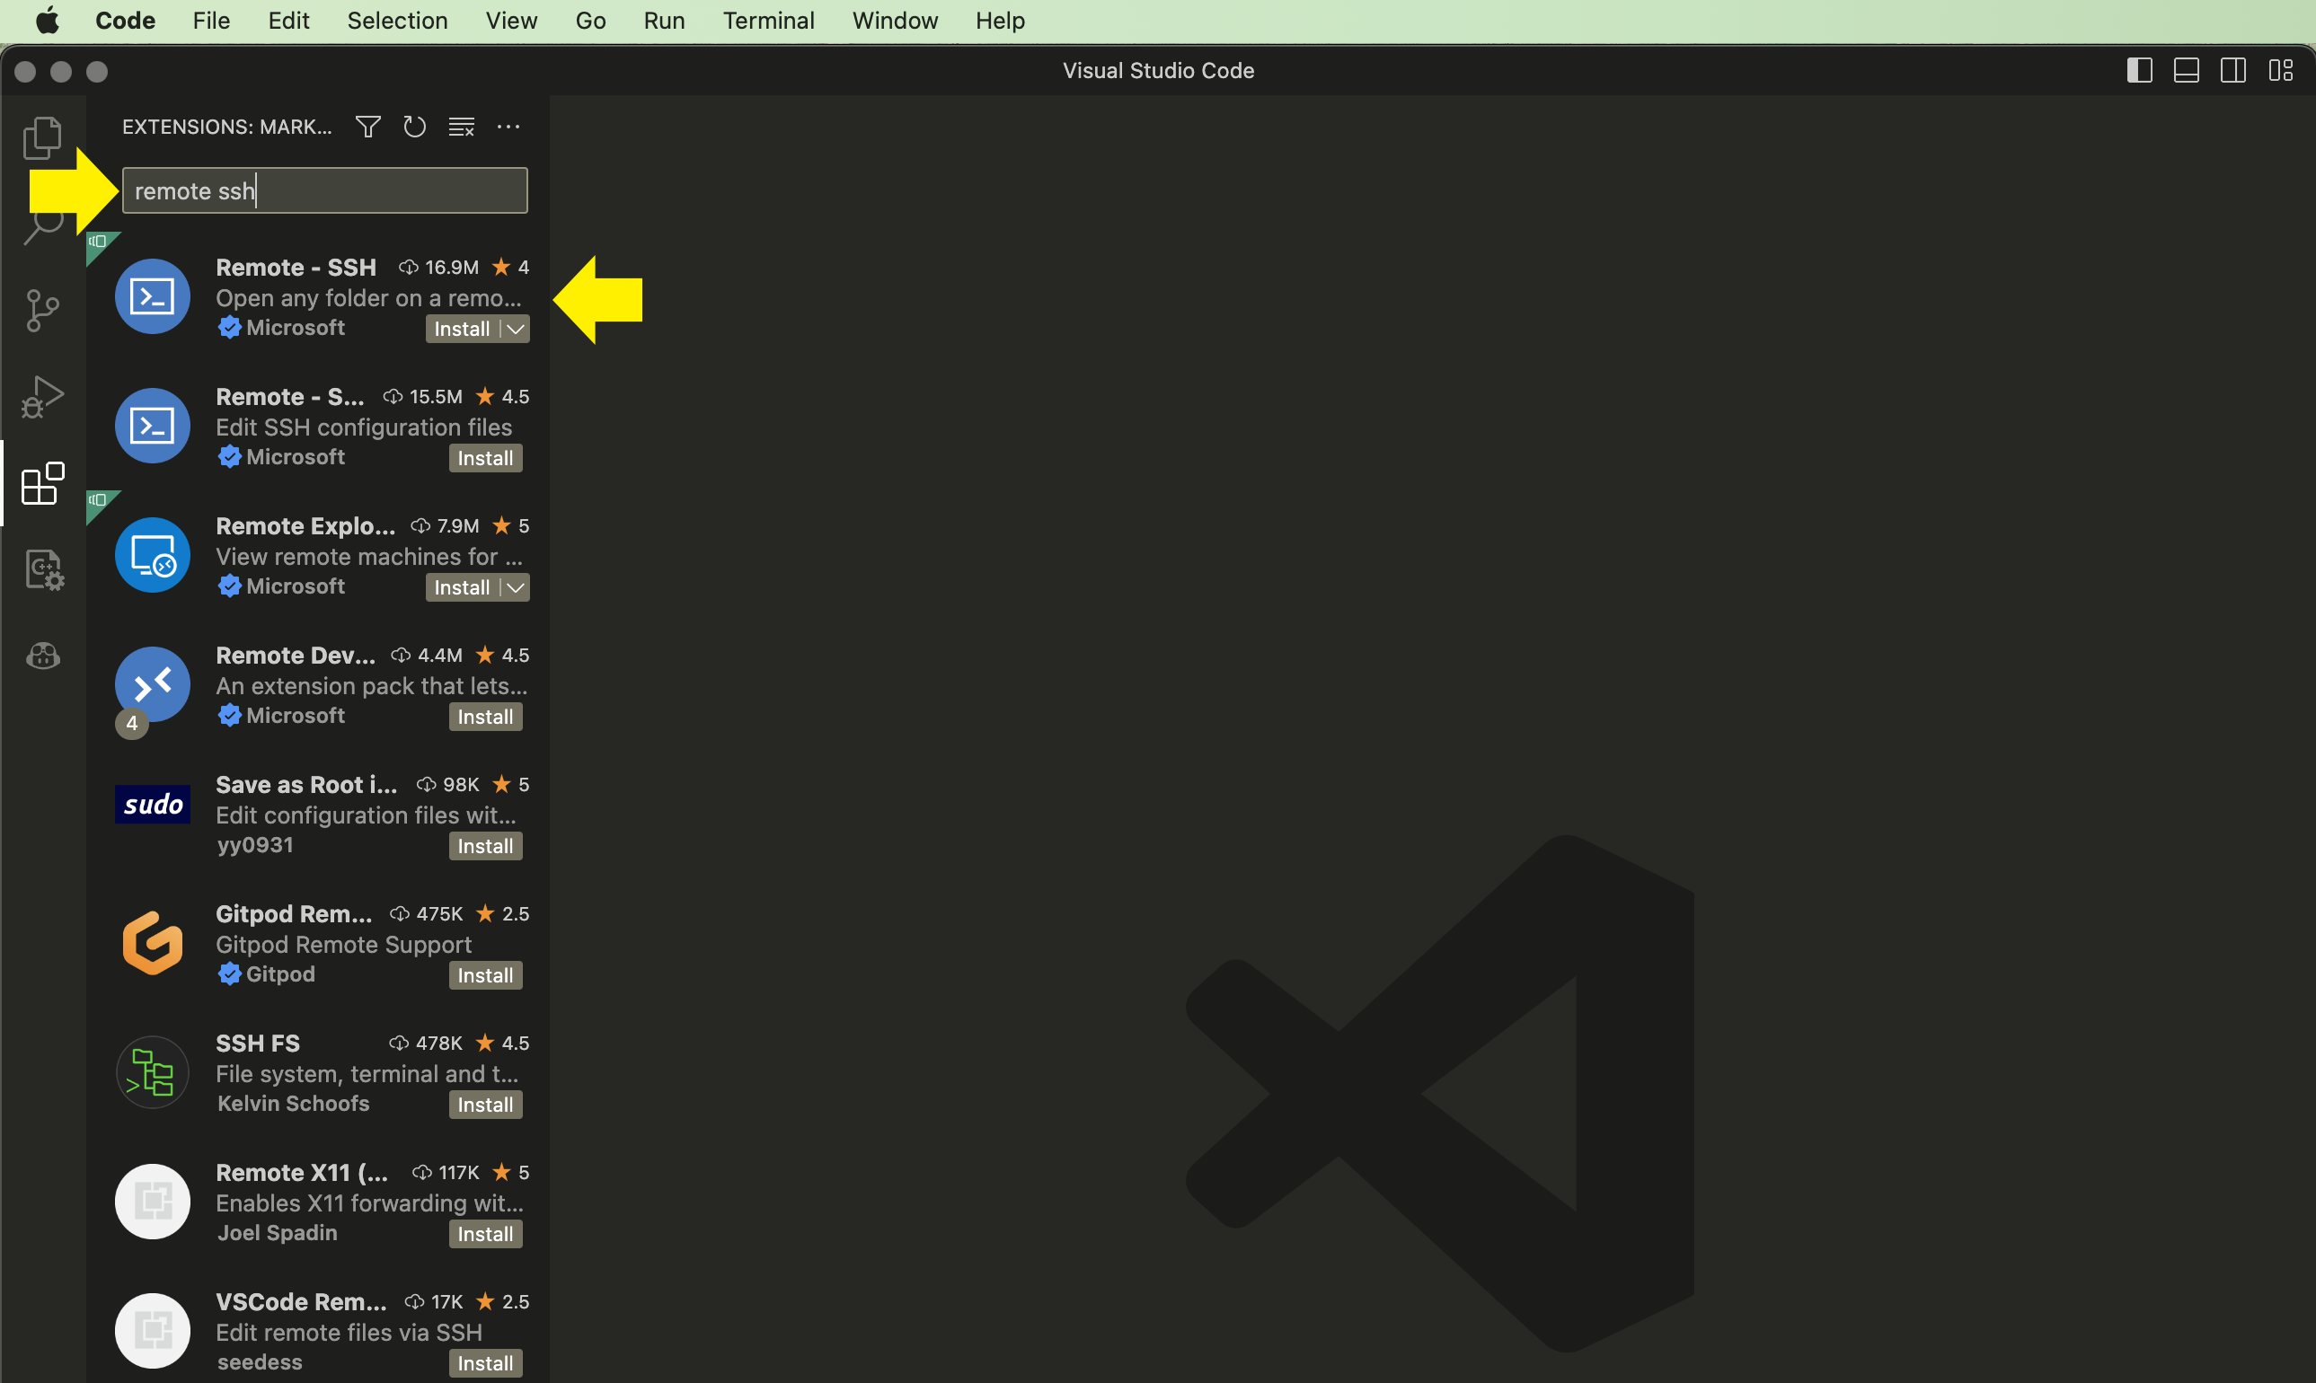Screen dimensions: 2316x1383
Task: Install the seedess VSCode Remote extension
Action: (484, 1364)
